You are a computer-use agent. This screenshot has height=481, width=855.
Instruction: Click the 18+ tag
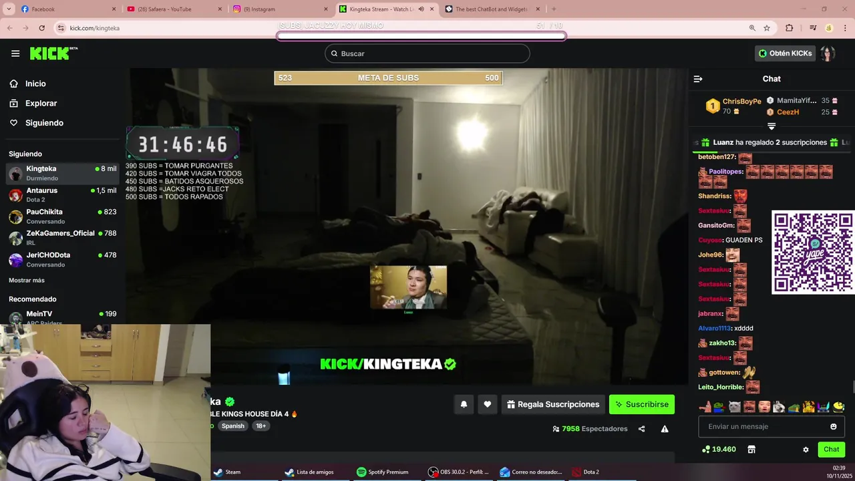tap(261, 426)
